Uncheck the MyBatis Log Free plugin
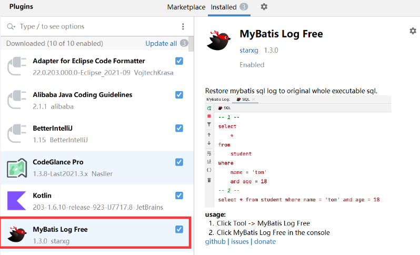 tap(179, 229)
